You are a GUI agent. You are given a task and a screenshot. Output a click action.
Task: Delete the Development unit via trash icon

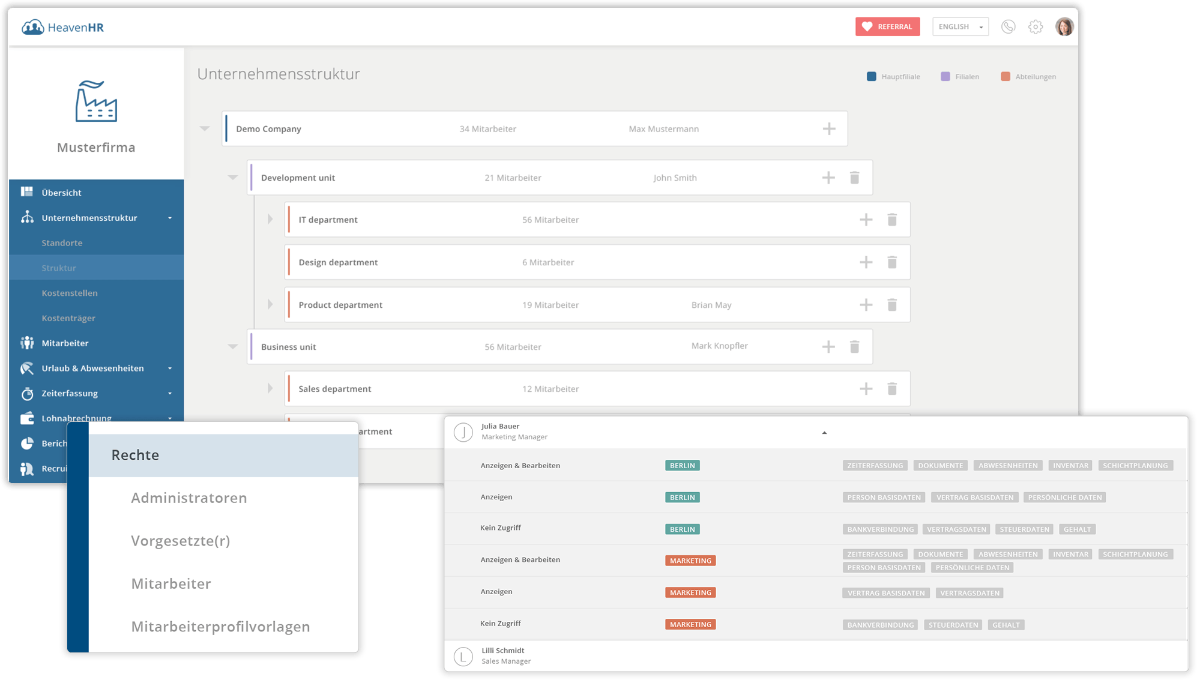pos(855,178)
